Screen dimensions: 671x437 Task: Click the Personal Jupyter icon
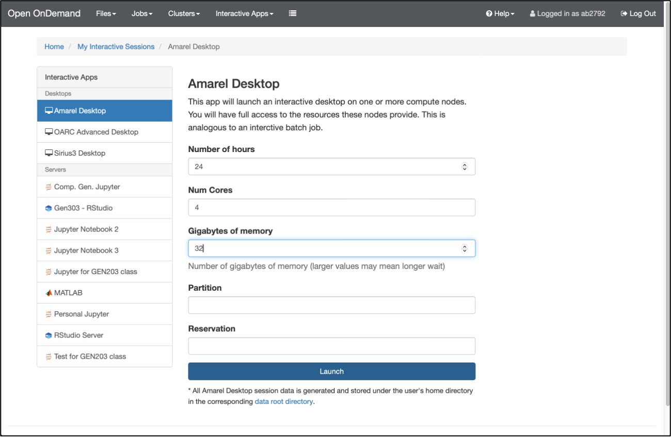click(49, 314)
